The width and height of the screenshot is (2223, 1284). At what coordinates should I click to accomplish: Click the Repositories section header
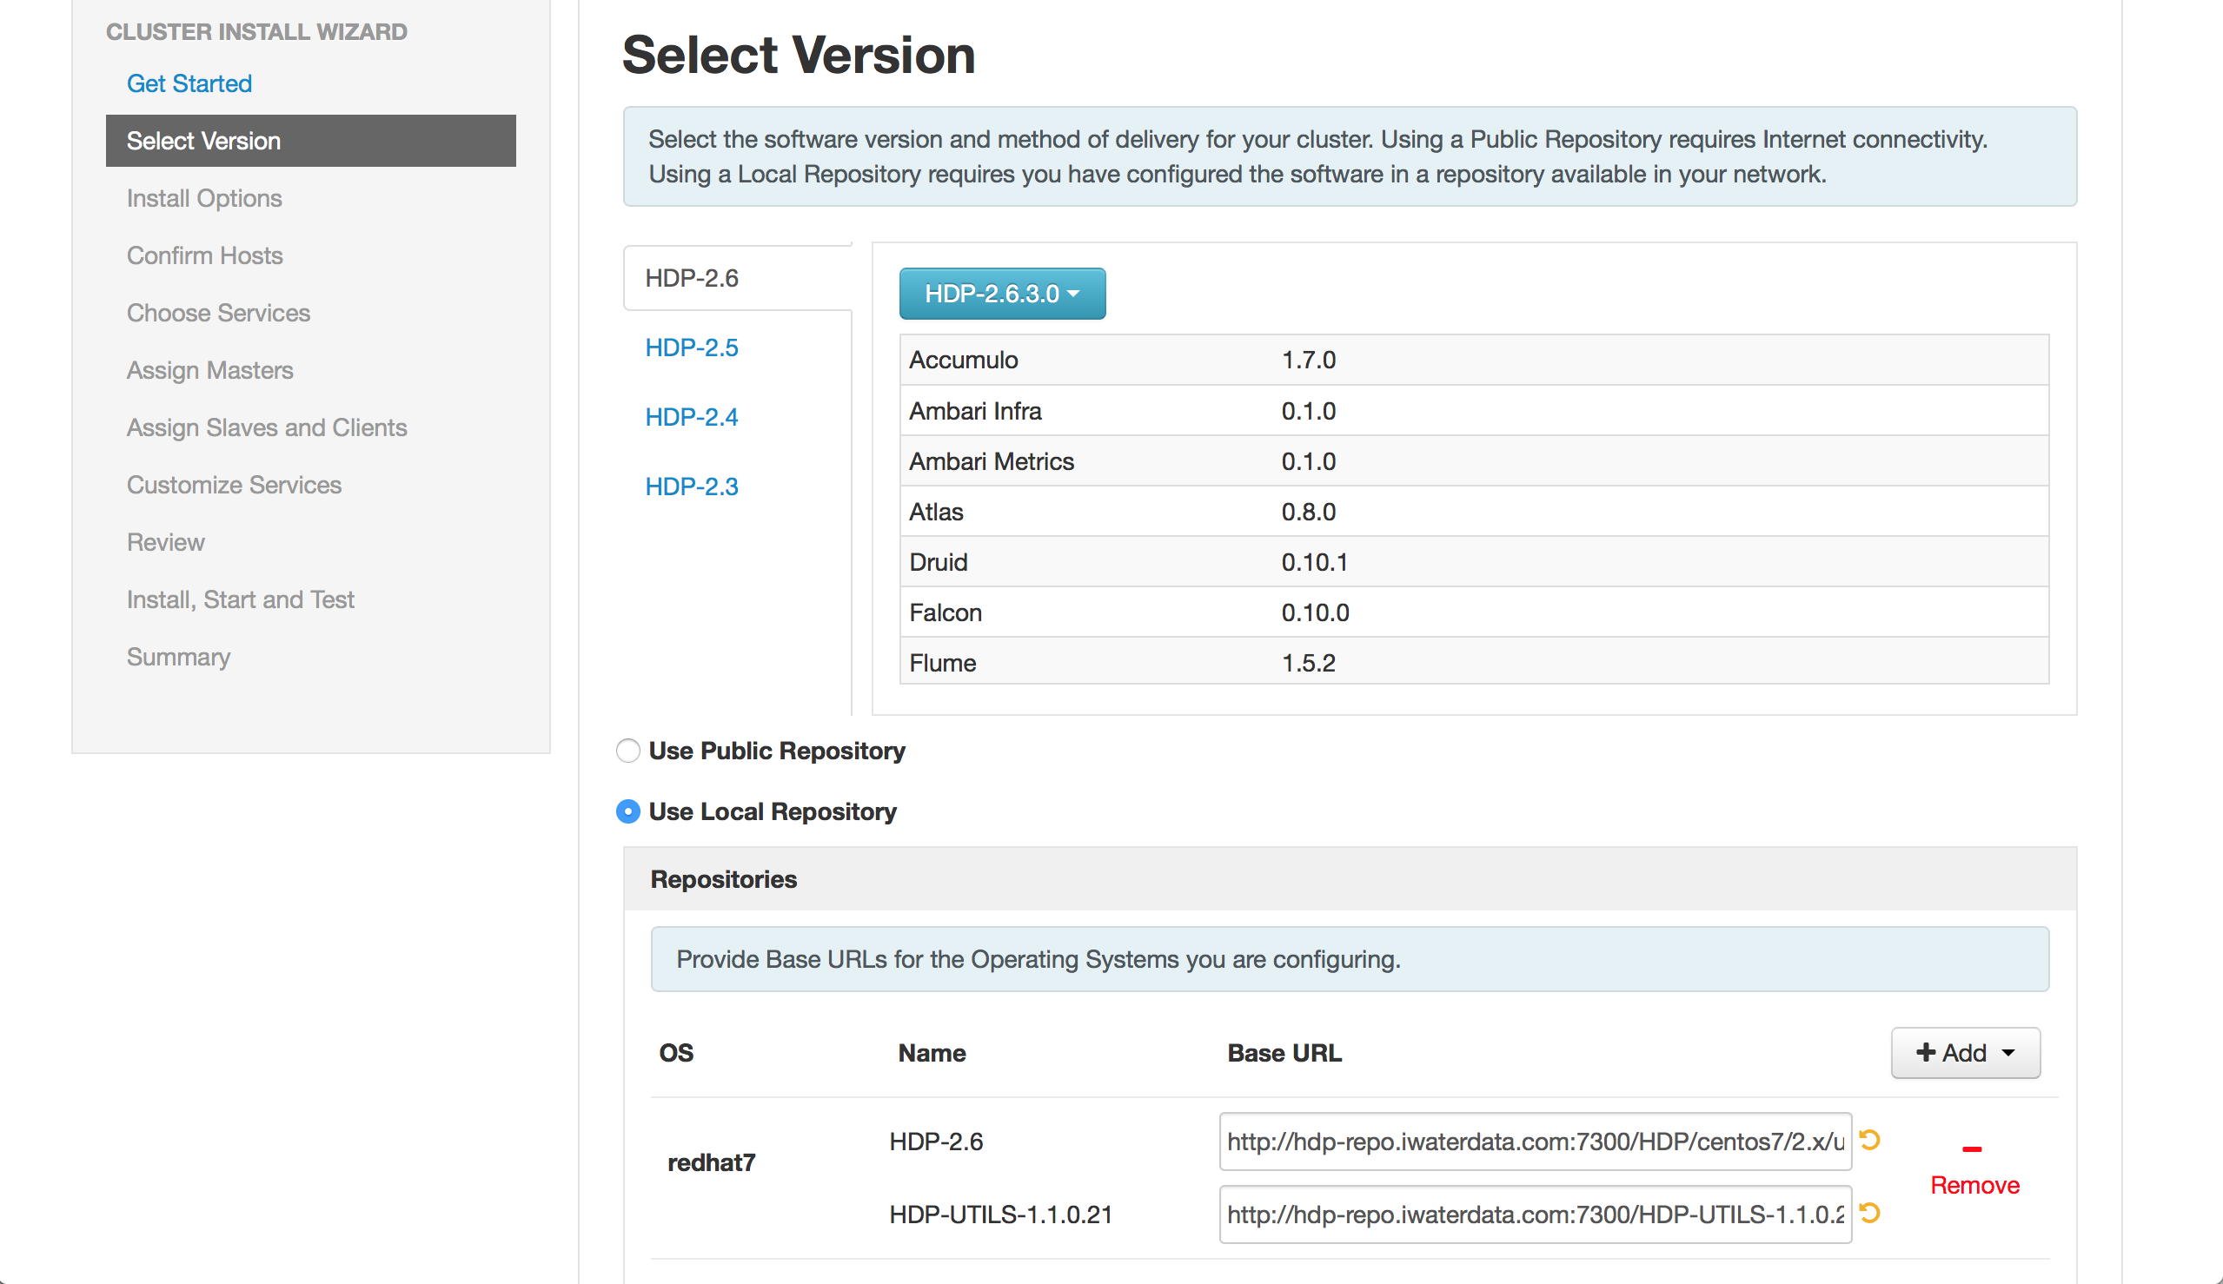click(x=1350, y=879)
